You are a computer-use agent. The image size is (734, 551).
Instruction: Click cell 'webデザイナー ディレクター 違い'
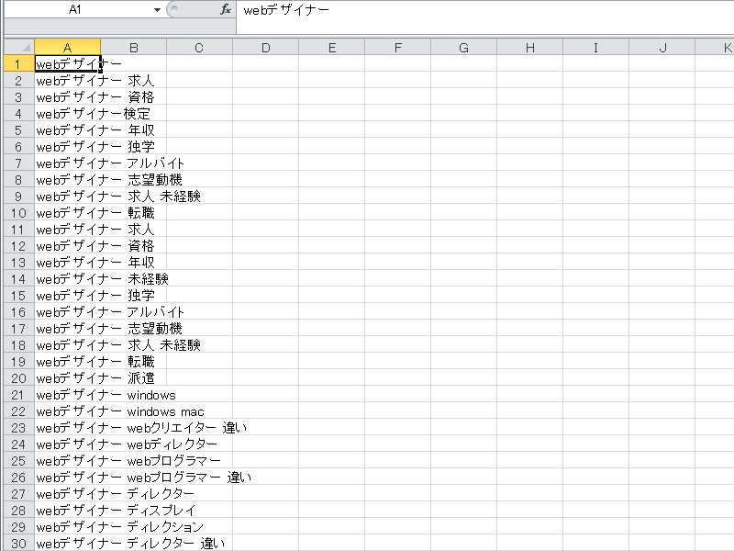pyautogui.click(x=67, y=544)
